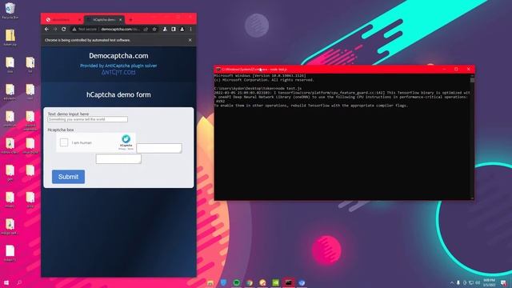This screenshot has height=288, width=512.
Task: Click Chrome's forward navigation arrow
Action: pyautogui.click(x=55, y=29)
